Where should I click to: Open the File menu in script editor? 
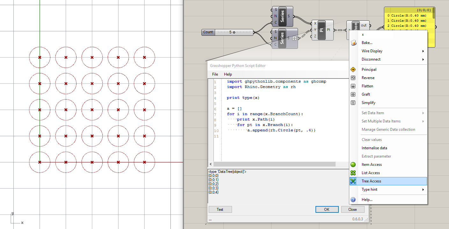(215, 74)
